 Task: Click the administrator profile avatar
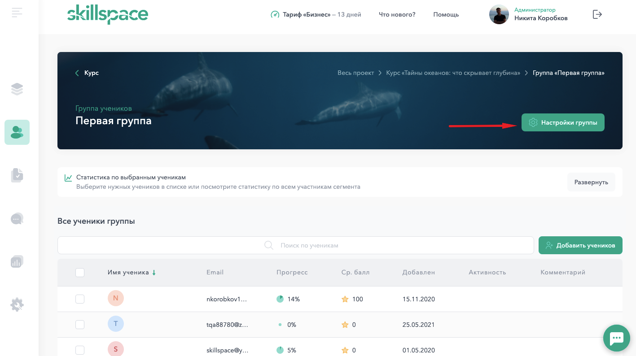point(499,14)
